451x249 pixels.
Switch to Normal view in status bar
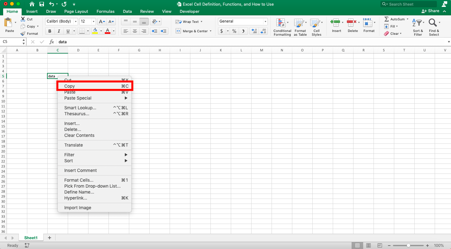coord(357,245)
